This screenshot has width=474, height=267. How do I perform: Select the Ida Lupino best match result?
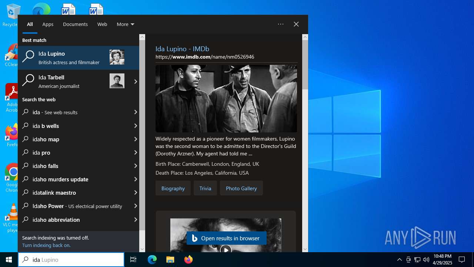pos(79,58)
